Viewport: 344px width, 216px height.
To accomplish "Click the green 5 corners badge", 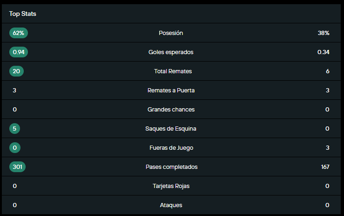I will pos(14,129).
